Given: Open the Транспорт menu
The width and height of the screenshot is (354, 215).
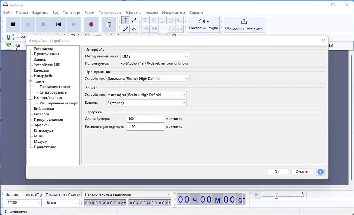Looking at the screenshot, I should [x=72, y=13].
